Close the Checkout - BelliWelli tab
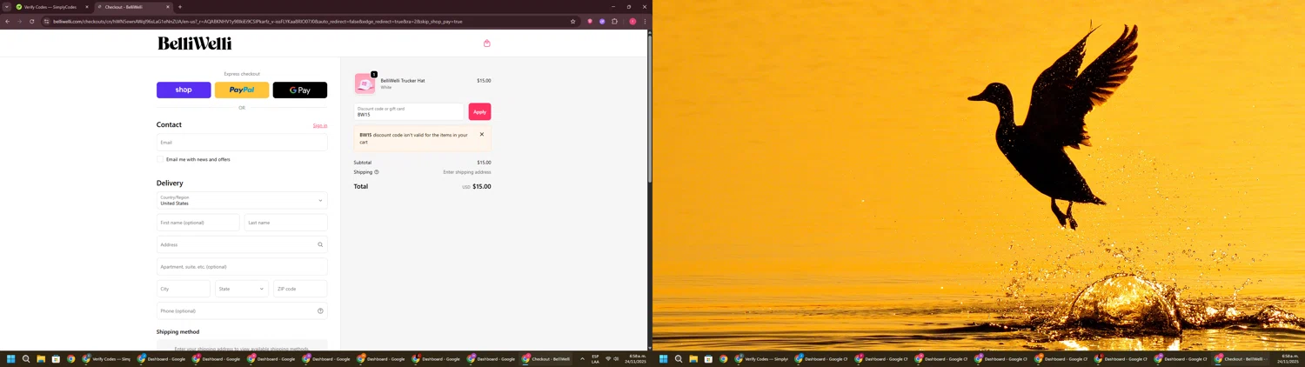This screenshot has height=367, width=1305. click(168, 7)
